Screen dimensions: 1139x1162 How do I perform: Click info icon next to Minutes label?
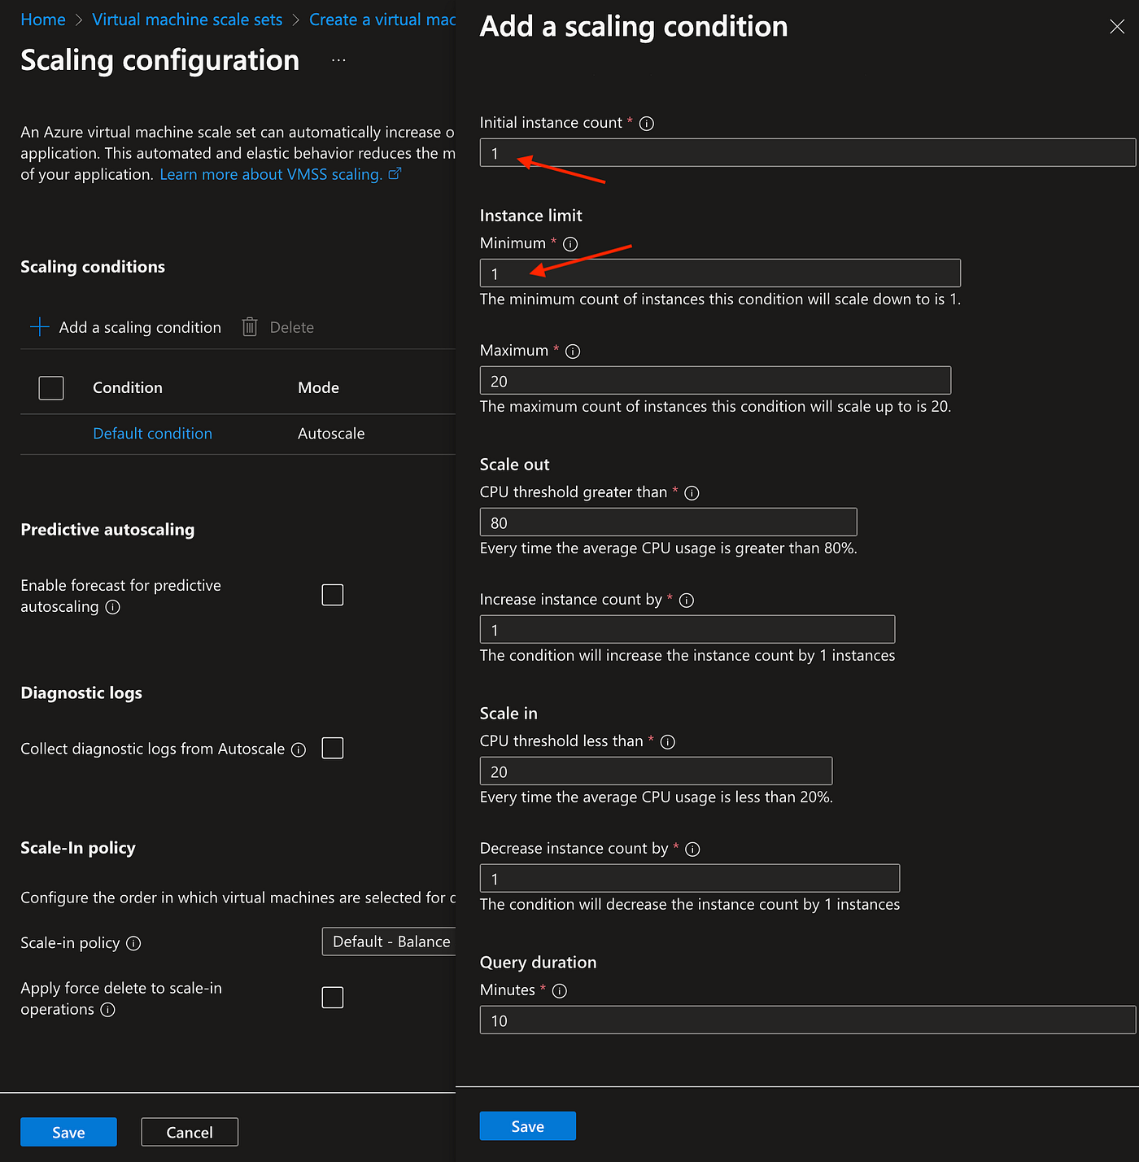560,991
